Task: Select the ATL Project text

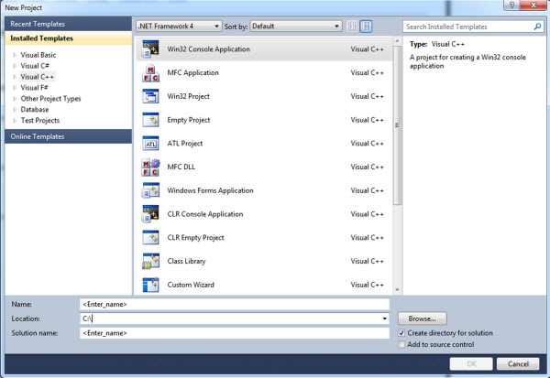Action: coord(185,144)
